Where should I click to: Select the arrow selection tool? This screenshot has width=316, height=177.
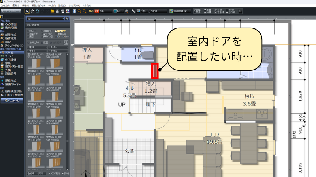tap(27, 11)
